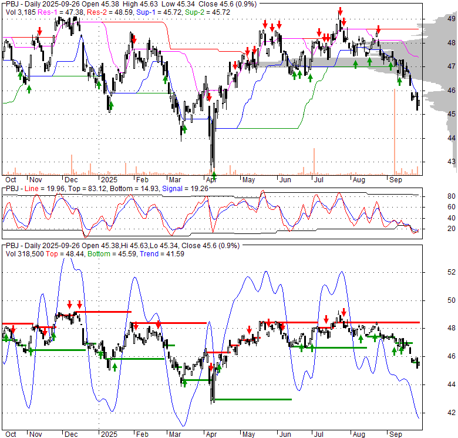Screen dimensions: 458x438
Task: Click the 'Res-2 = 48.59' legend value
Action: point(110,12)
